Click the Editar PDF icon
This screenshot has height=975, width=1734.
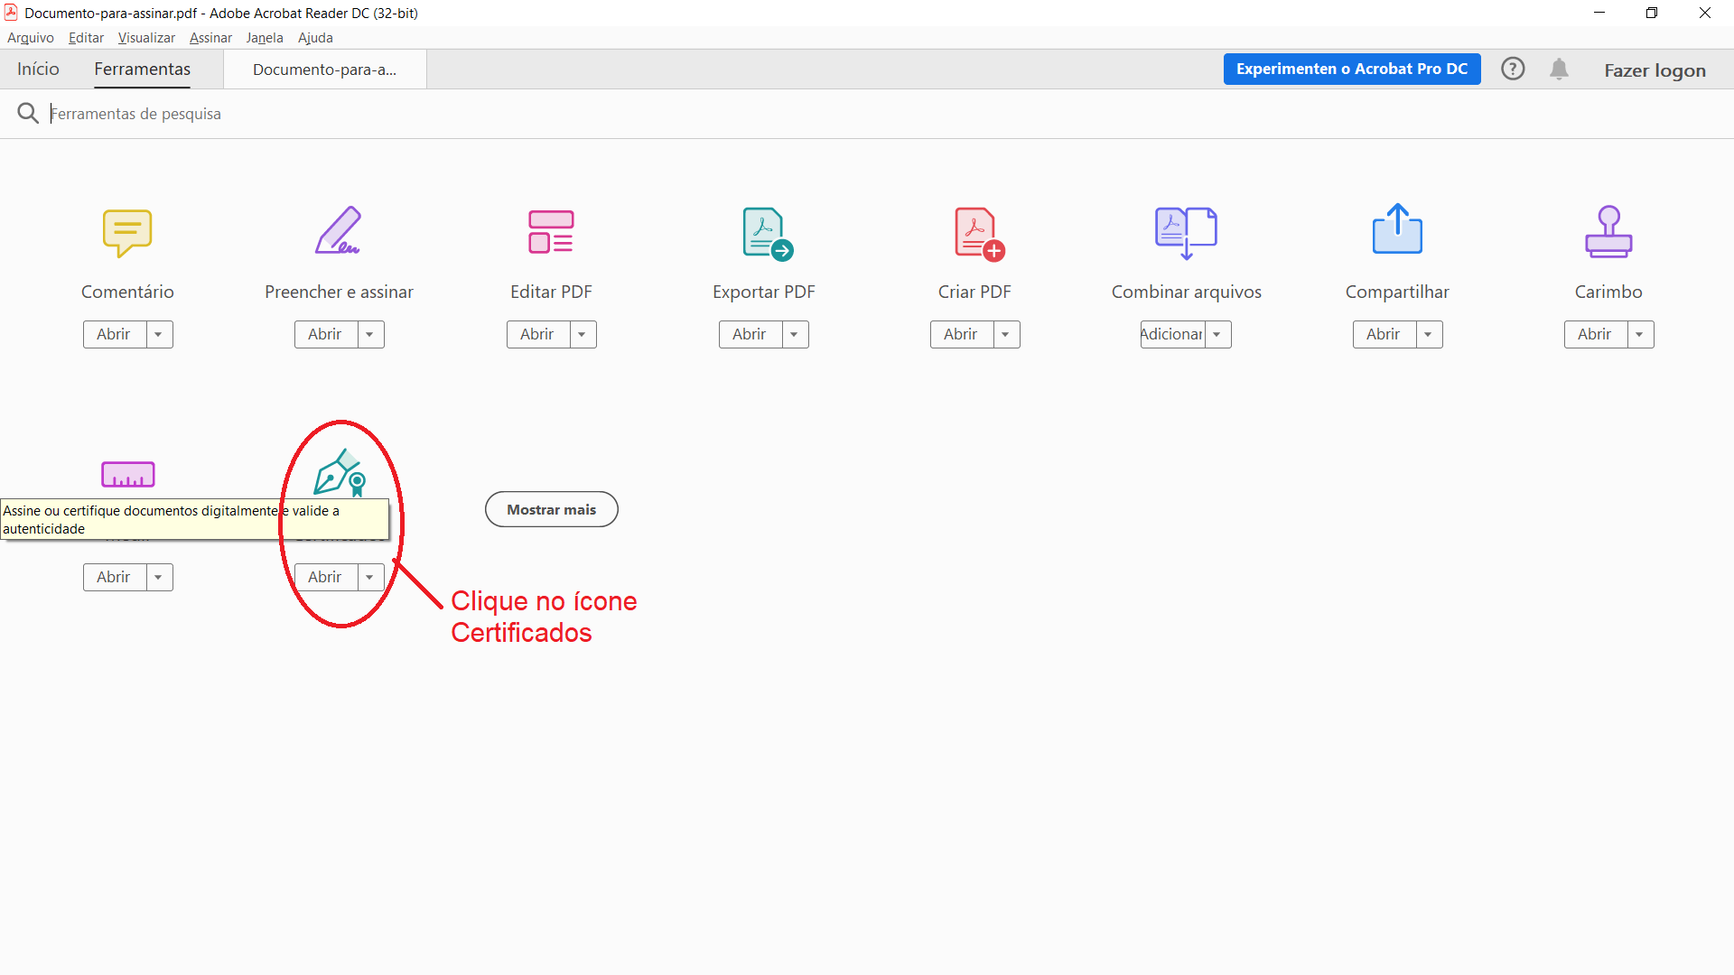tap(551, 232)
